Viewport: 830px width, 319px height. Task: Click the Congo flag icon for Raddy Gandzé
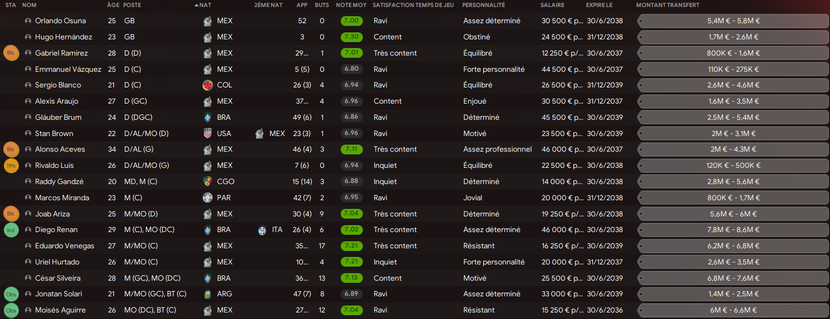[x=207, y=182]
